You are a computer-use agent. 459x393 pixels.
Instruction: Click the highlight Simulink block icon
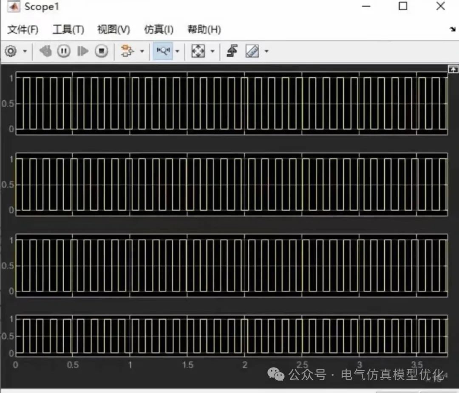(x=127, y=51)
